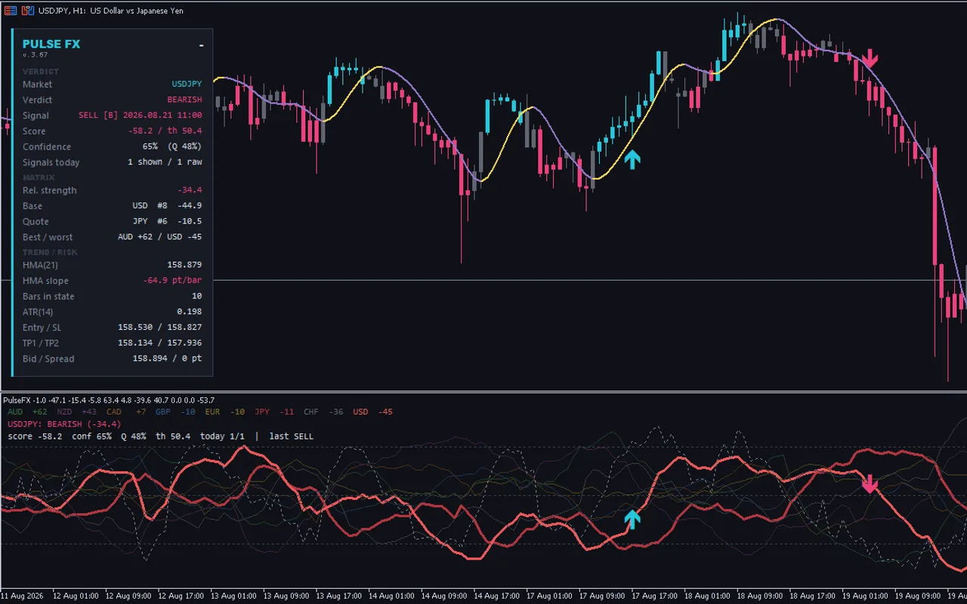Click the HMA(21) value 158.879
This screenshot has width=967, height=604.
coord(184,265)
